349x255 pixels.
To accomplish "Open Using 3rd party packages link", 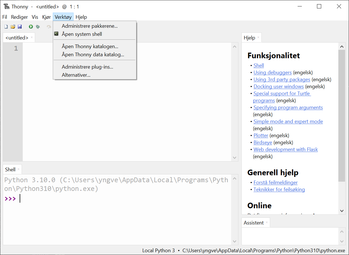I will click(282, 79).
